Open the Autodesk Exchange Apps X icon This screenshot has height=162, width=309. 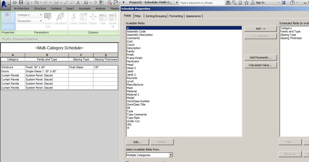coord(284,3)
